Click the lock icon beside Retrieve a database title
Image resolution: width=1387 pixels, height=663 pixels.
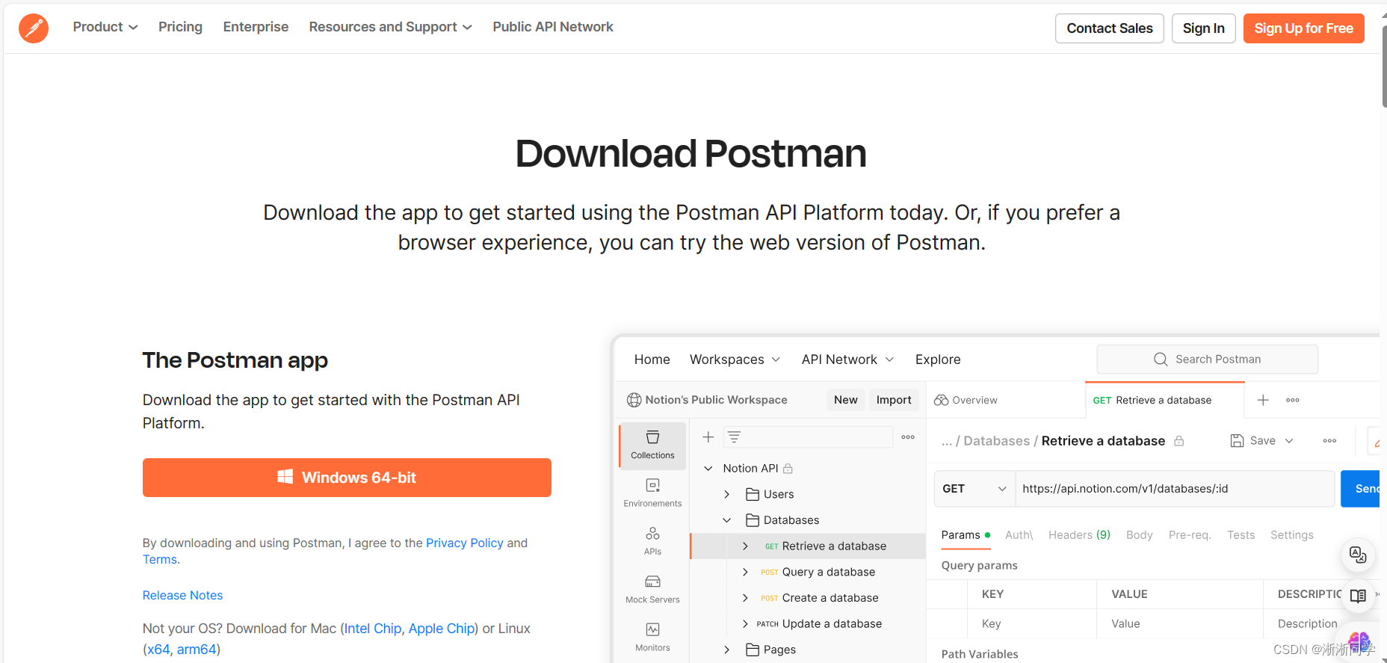pos(1179,441)
